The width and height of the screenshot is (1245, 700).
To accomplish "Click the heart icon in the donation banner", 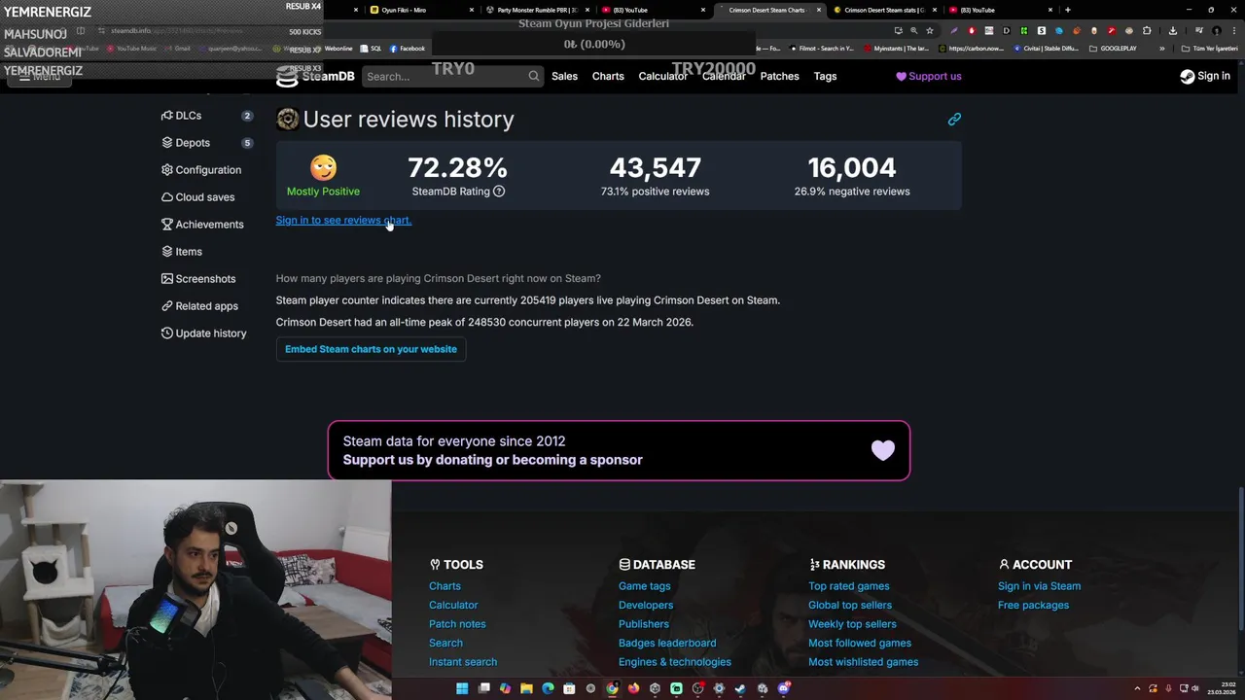I will click(x=882, y=450).
